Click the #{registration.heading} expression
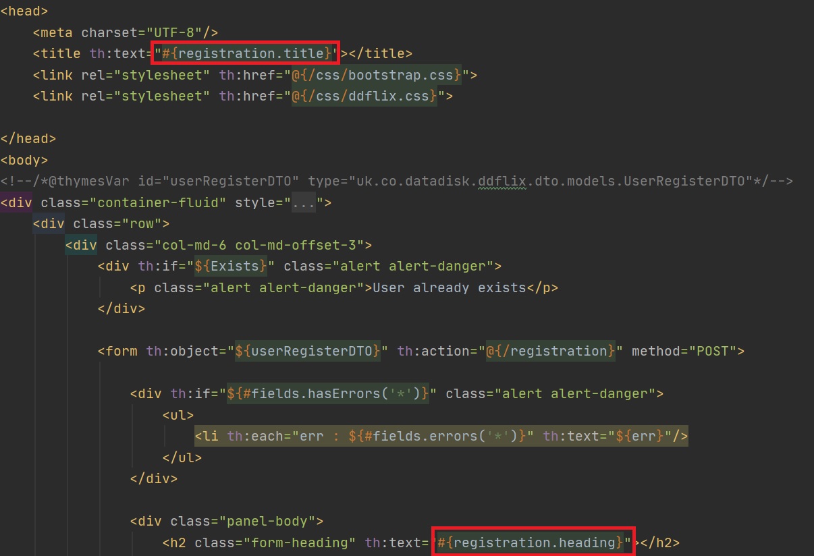 533,543
